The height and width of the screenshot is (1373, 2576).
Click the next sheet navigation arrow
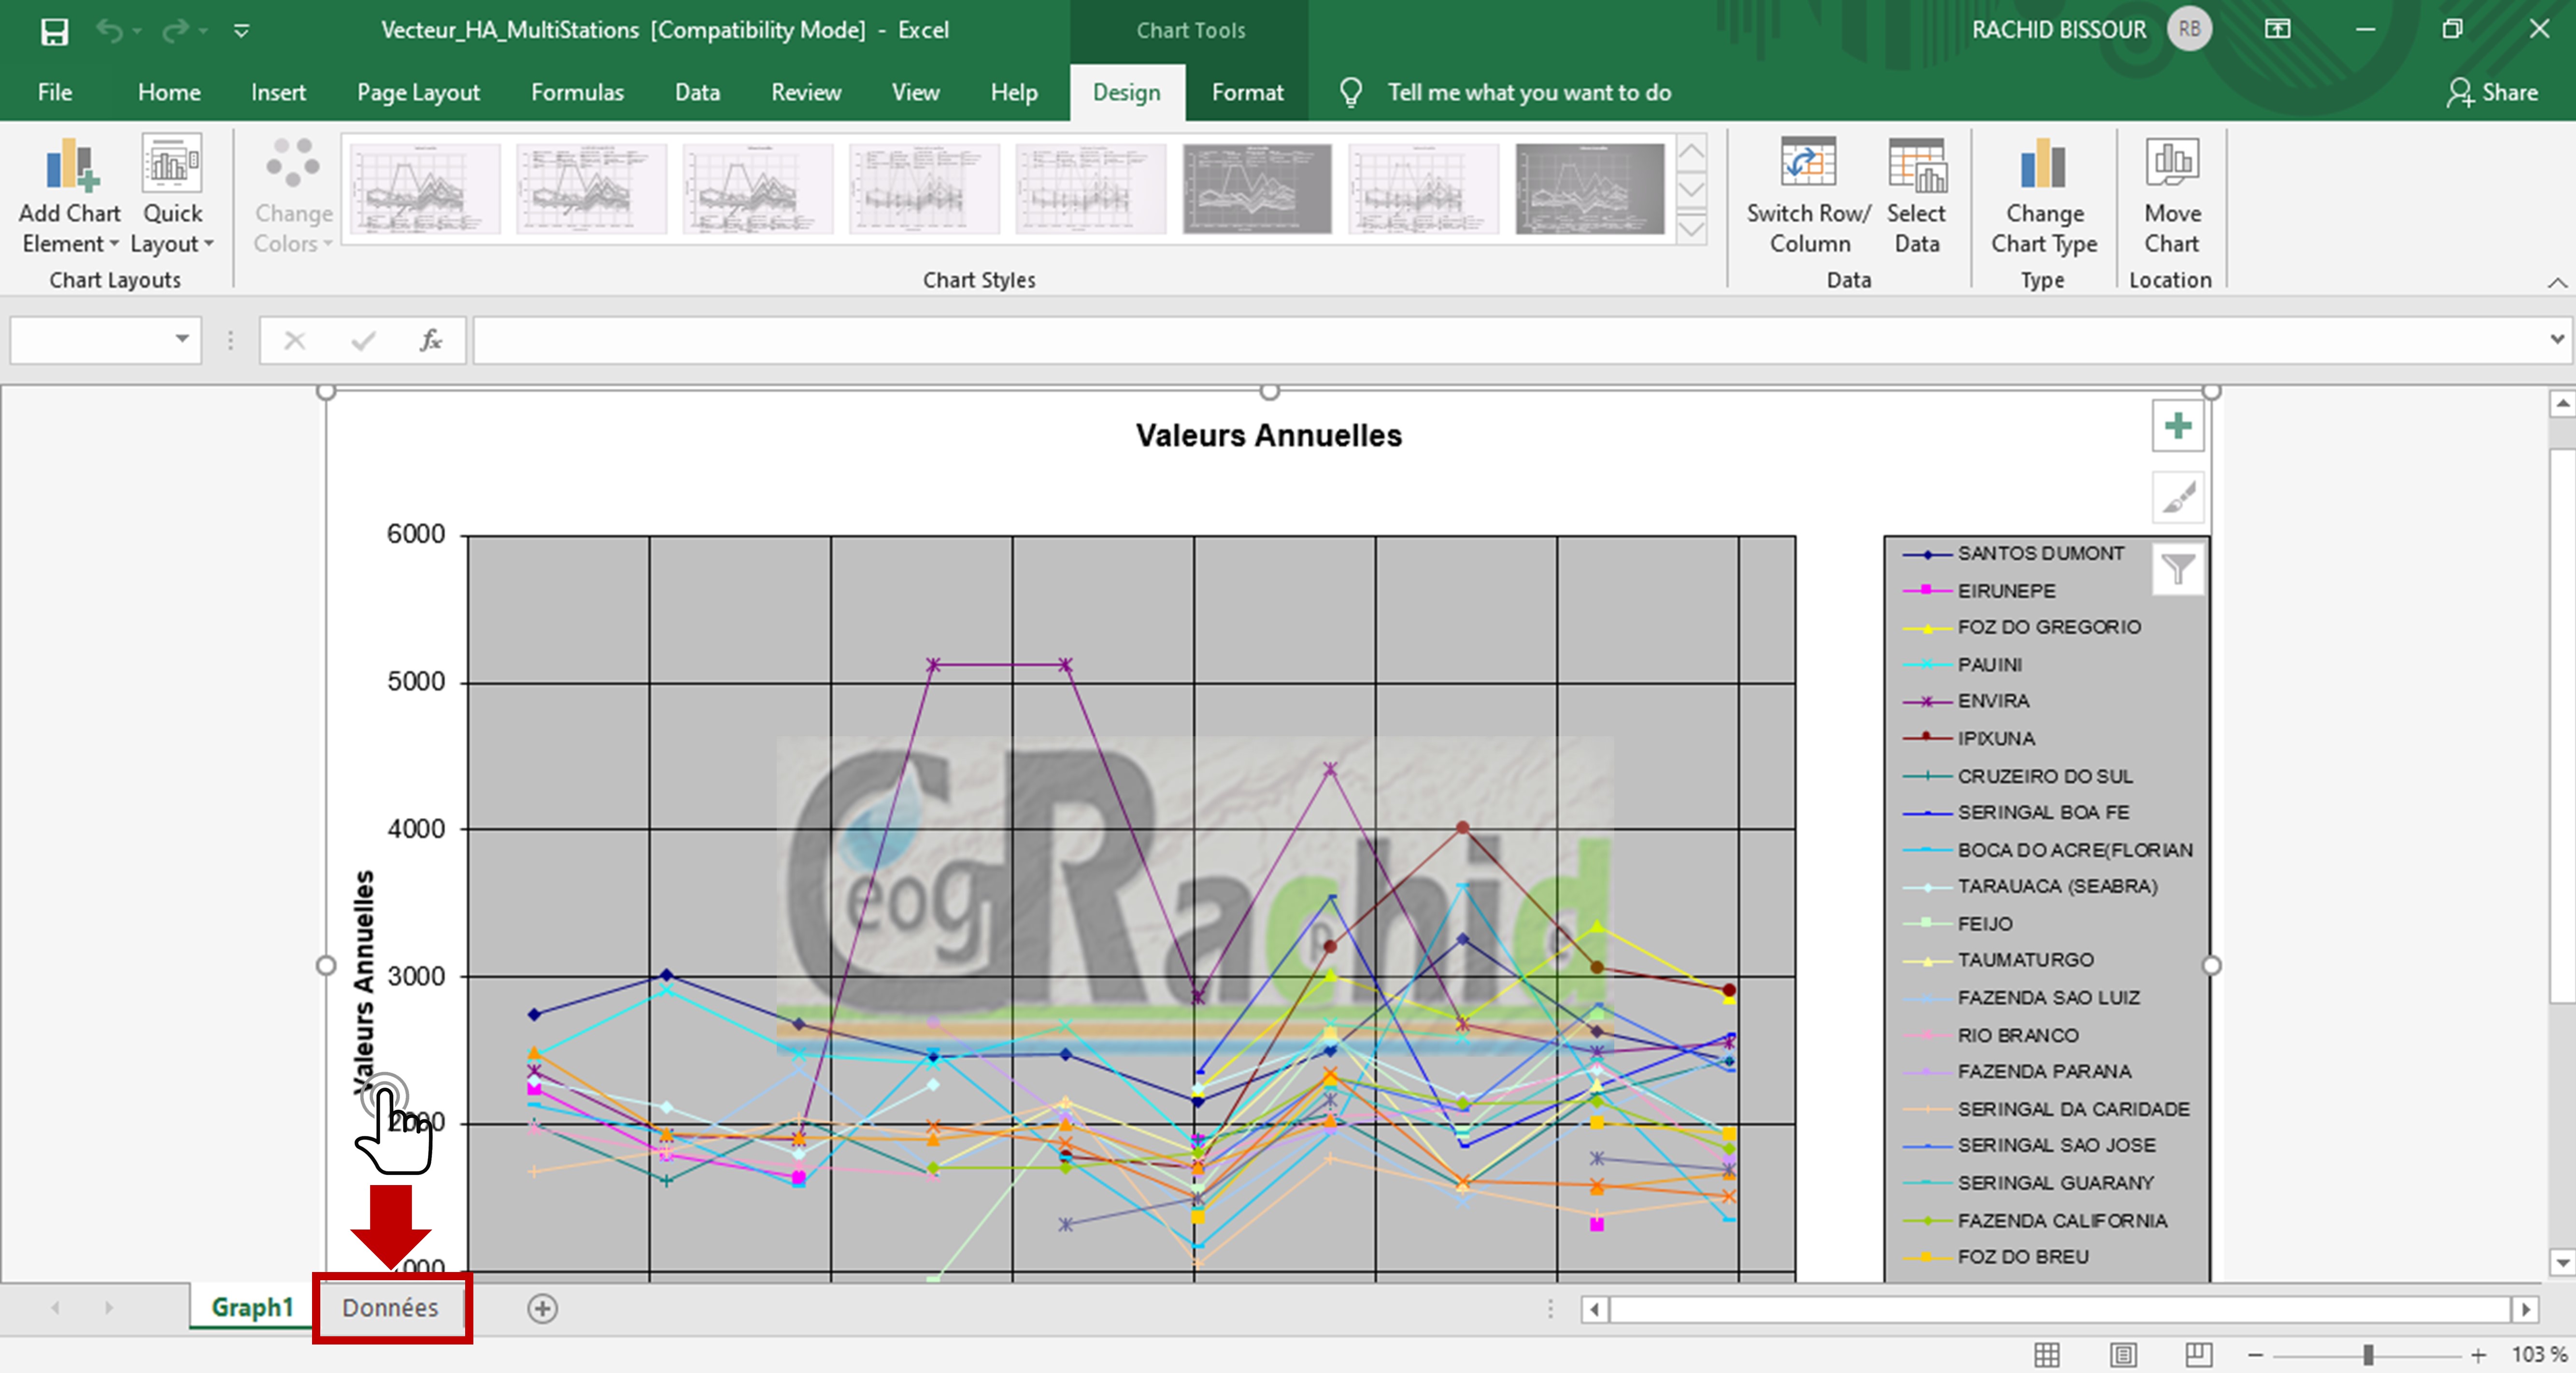109,1308
